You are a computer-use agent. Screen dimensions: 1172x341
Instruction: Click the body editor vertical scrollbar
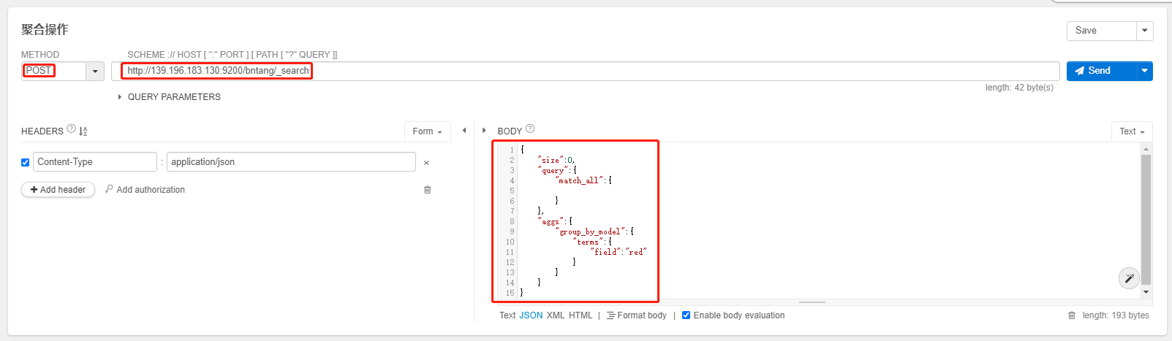tap(1146, 219)
